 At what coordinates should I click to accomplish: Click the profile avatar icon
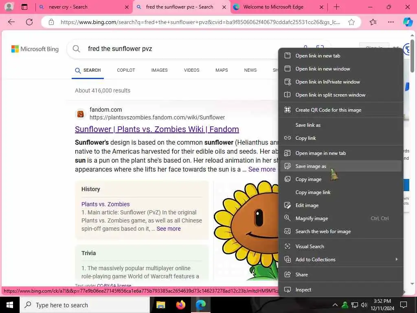pos(9,7)
